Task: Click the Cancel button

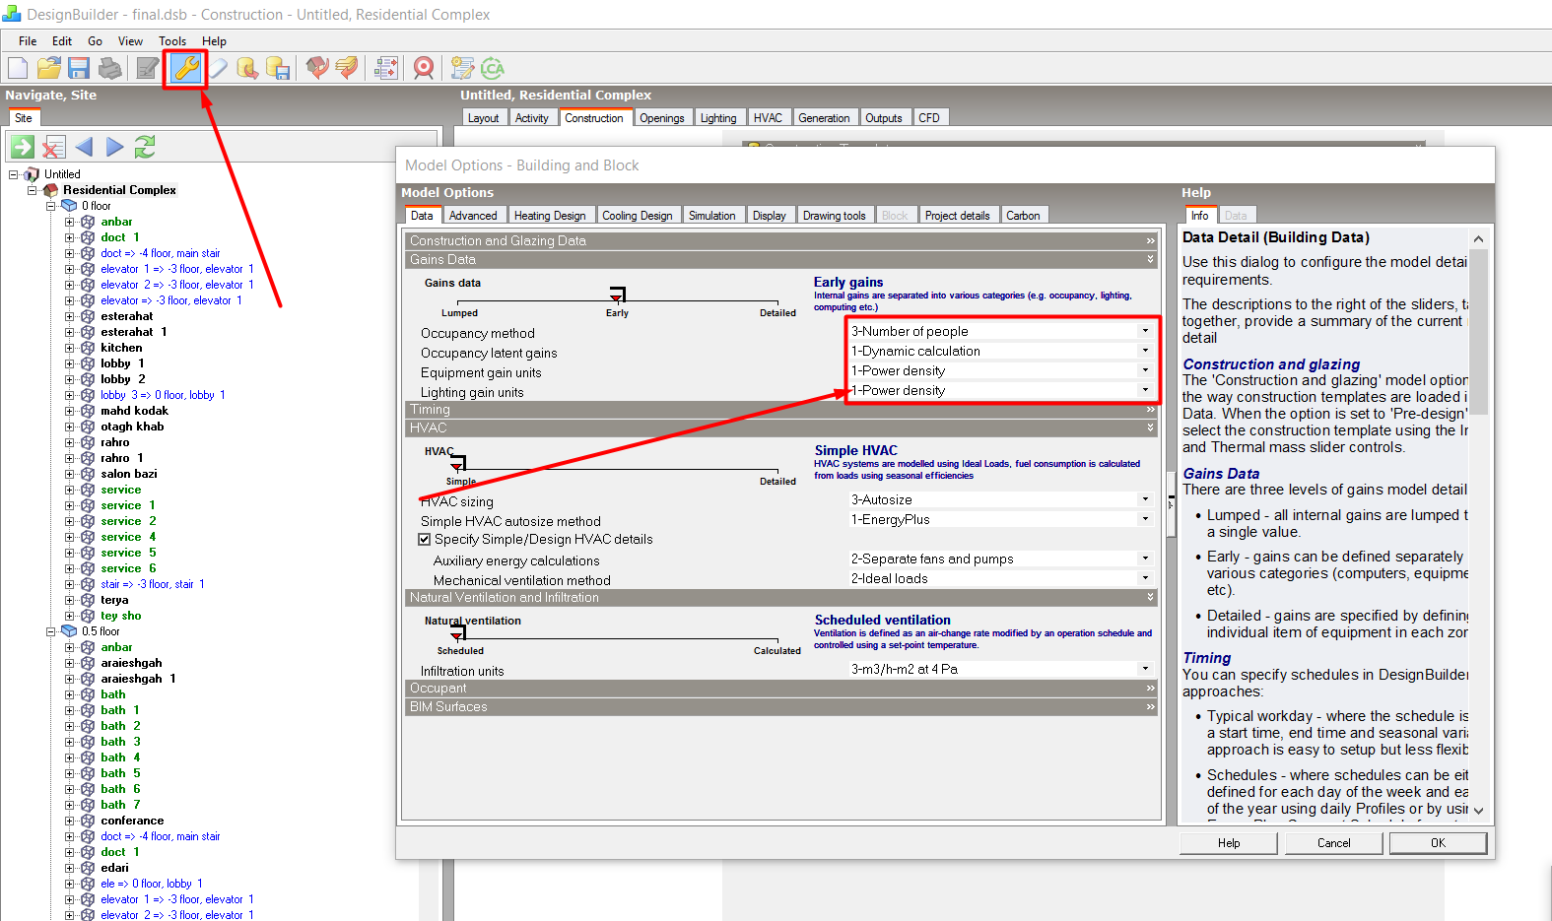Action: [1334, 843]
